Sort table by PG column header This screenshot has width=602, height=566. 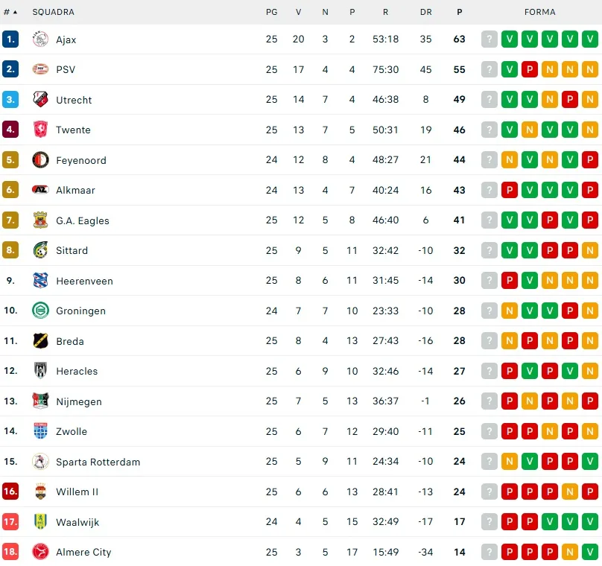click(271, 12)
